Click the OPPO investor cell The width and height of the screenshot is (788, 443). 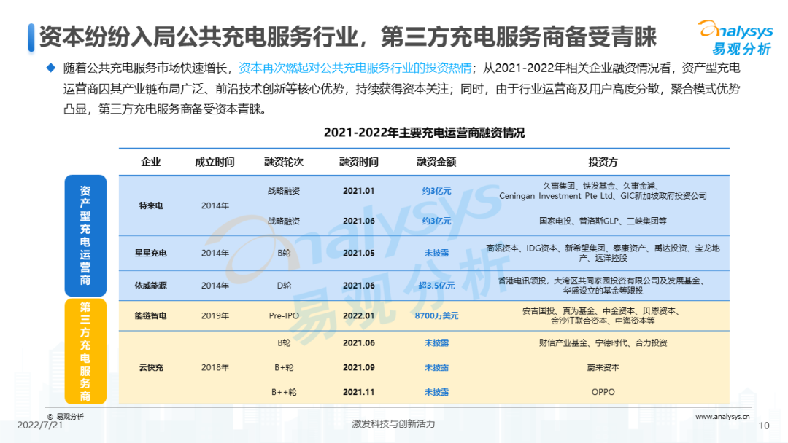[603, 392]
